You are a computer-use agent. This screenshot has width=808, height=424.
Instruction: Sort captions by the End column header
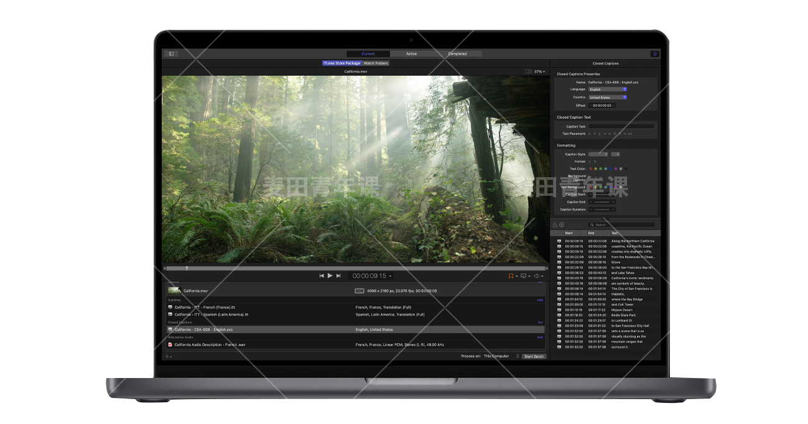[x=591, y=233]
